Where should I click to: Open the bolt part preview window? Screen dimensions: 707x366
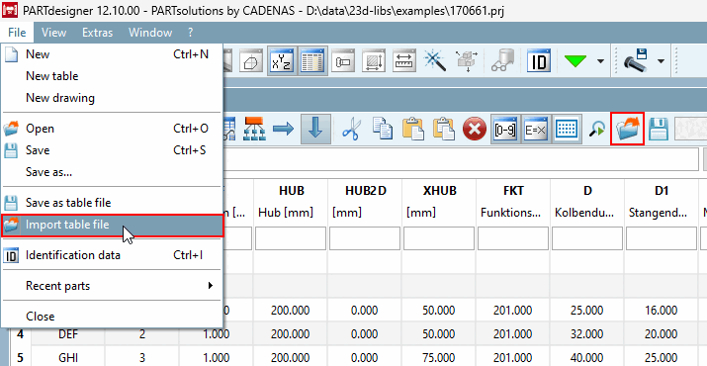click(x=343, y=61)
